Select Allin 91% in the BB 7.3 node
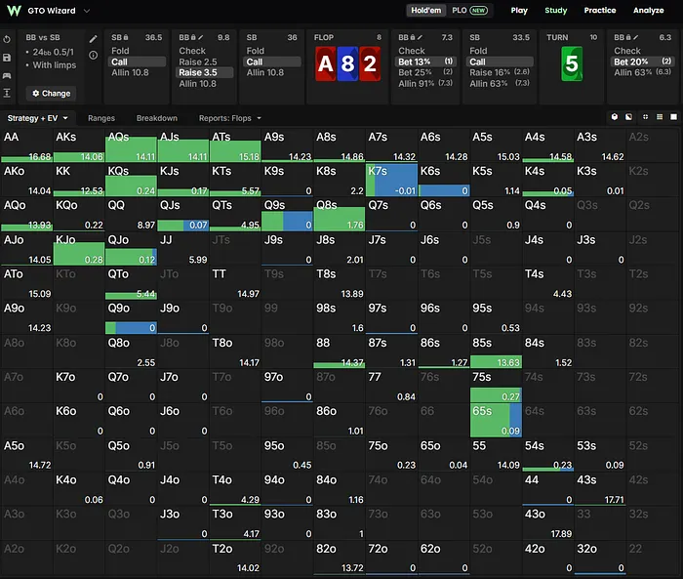This screenshot has width=683, height=579. click(x=425, y=83)
